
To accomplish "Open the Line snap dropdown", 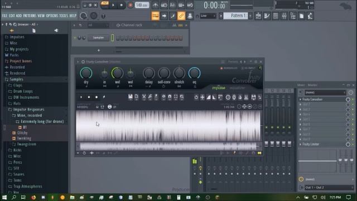I will (208, 16).
